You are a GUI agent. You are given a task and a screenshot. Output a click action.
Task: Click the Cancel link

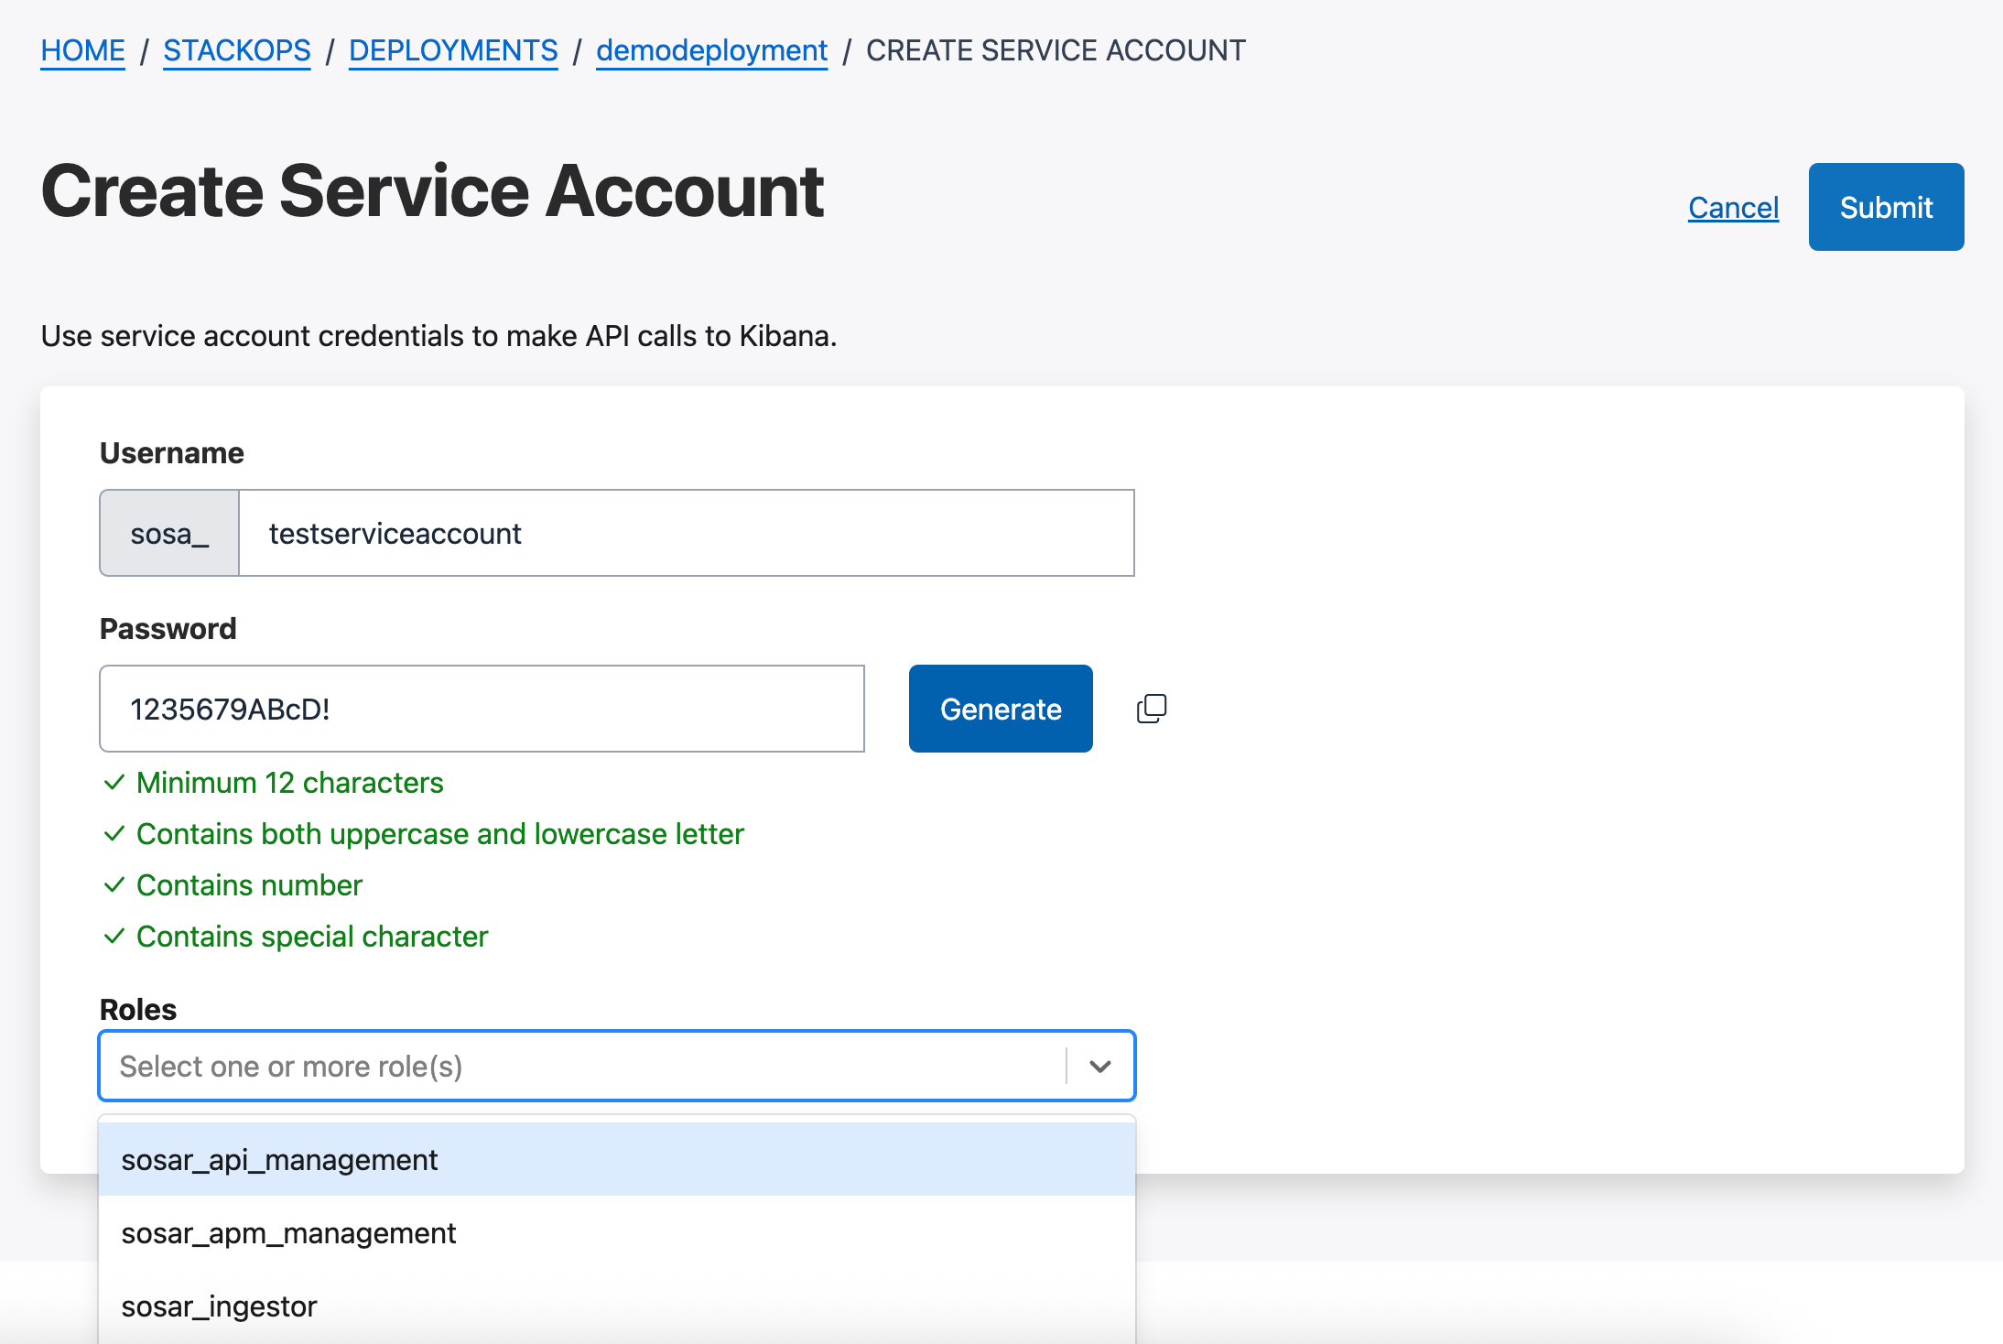[x=1732, y=207]
